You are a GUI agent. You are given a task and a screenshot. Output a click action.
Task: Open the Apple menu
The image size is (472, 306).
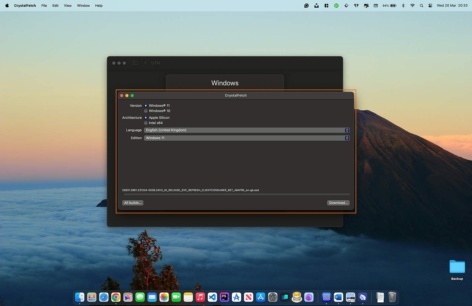coord(7,5)
